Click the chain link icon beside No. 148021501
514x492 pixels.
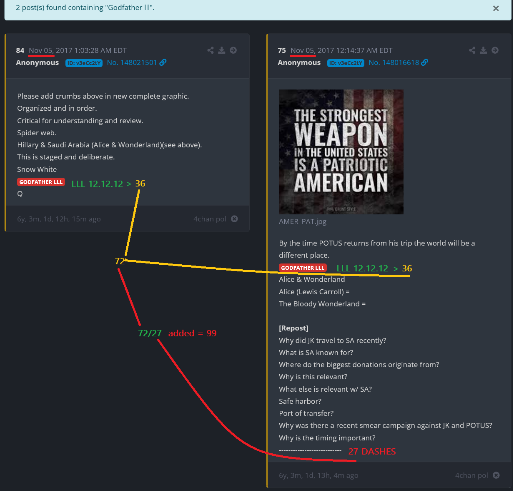click(x=163, y=62)
